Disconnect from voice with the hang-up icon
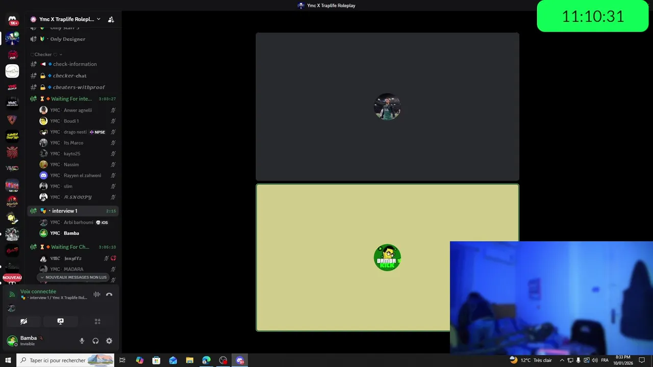This screenshot has height=367, width=653. pos(109,294)
